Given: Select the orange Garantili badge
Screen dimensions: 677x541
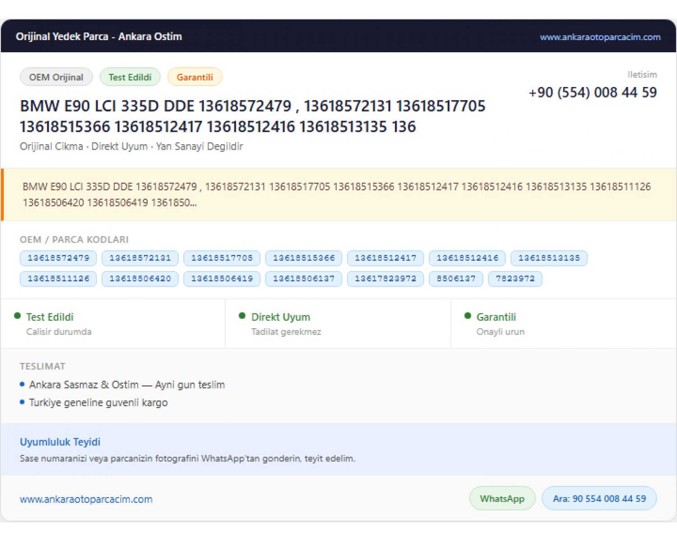Looking at the screenshot, I should [195, 77].
